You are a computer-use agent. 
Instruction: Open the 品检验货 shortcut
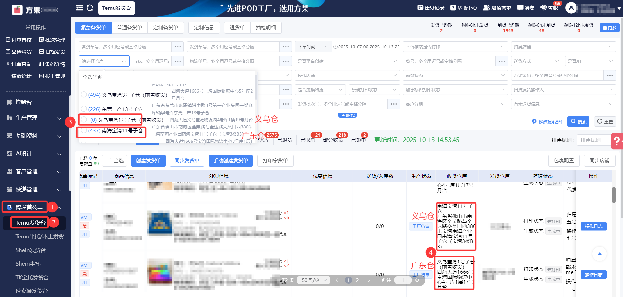coord(19,52)
